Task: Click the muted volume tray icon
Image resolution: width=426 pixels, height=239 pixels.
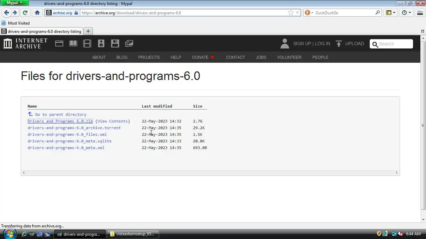Action: point(400,234)
